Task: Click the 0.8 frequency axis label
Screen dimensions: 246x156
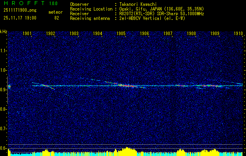Action: 4,109
